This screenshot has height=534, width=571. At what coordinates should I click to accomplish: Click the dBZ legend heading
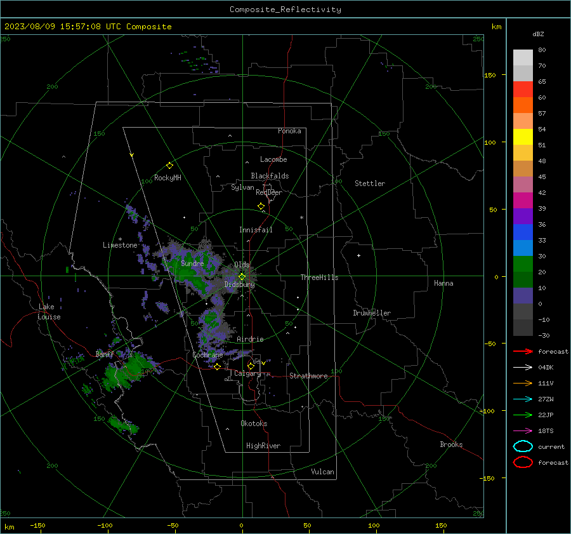pyautogui.click(x=538, y=34)
